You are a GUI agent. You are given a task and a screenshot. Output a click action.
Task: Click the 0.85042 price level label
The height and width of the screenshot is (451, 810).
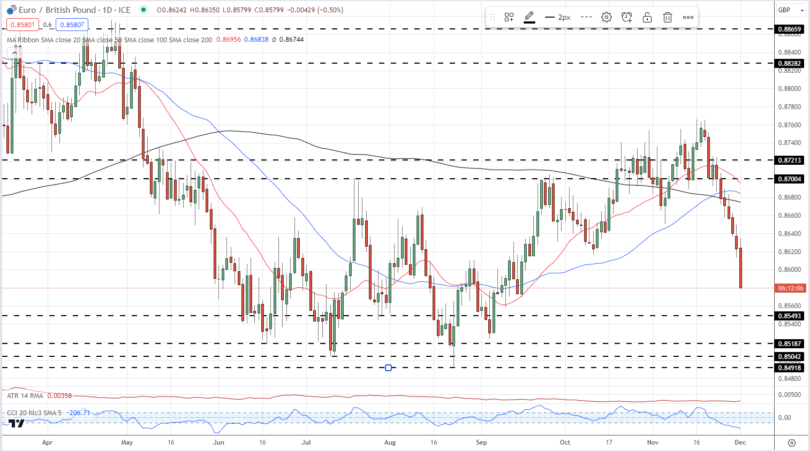[x=790, y=357]
